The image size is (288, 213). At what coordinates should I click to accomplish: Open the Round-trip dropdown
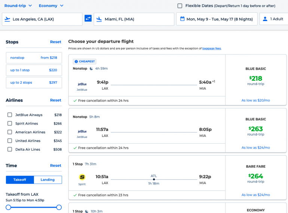tap(18, 6)
